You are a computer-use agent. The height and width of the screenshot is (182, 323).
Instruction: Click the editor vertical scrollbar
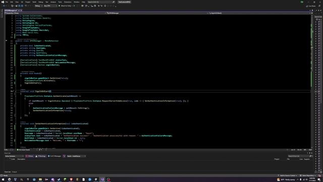pyautogui.click(x=312, y=81)
